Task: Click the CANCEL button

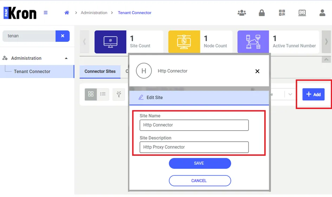Action: click(200, 181)
